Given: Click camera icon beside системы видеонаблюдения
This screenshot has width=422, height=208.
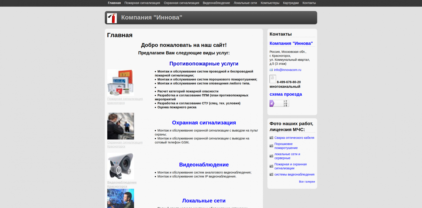Looking at the screenshot, I should coord(271,174).
